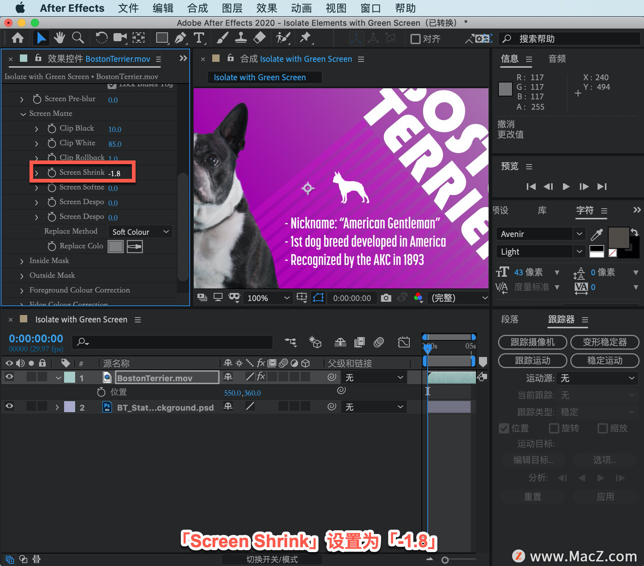Open the Replace Method Soft Colour dropdown
Screen dimensions: 644x566
tap(140, 232)
